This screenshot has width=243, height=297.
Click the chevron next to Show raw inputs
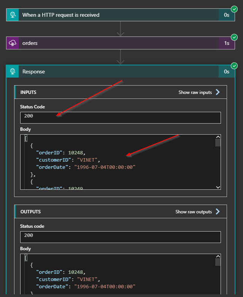click(218, 92)
